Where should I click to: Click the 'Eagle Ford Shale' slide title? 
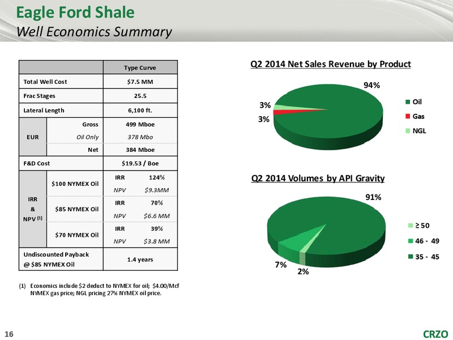pos(75,12)
